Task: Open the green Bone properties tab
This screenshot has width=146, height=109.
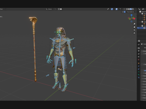Action: point(139,75)
